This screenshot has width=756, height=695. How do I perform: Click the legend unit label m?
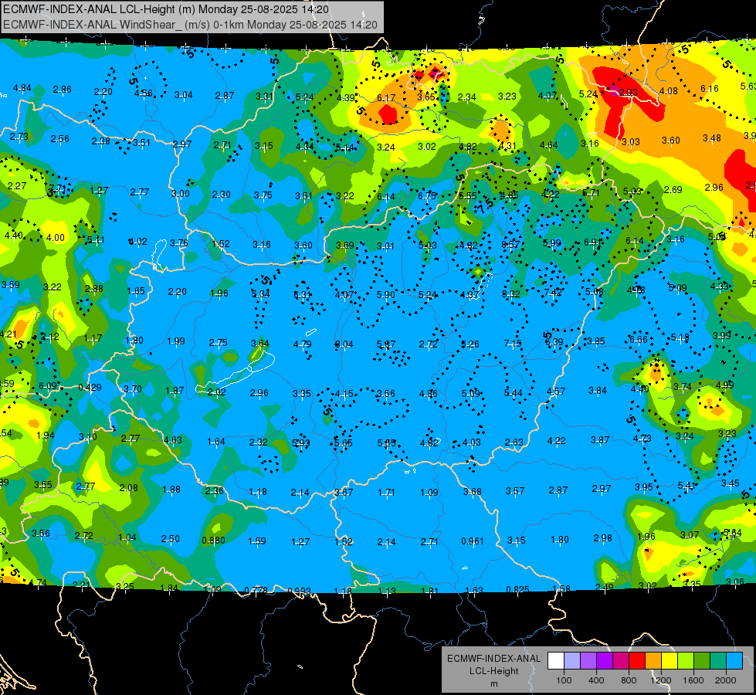[x=493, y=684]
